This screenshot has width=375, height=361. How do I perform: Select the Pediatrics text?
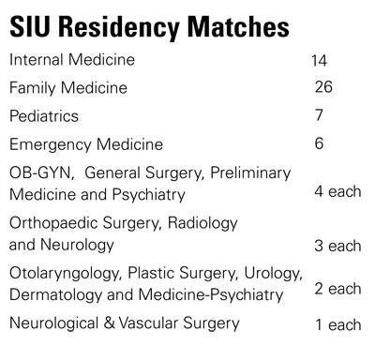[44, 116]
